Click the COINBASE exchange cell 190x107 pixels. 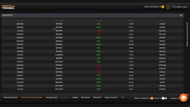click(x=59, y=55)
